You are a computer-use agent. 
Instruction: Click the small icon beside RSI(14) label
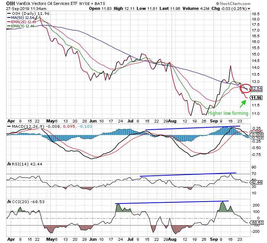(x=9, y=164)
